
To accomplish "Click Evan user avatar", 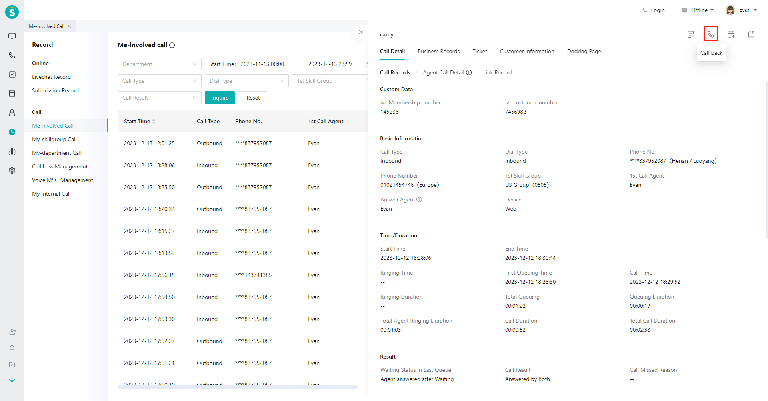I will point(730,10).
